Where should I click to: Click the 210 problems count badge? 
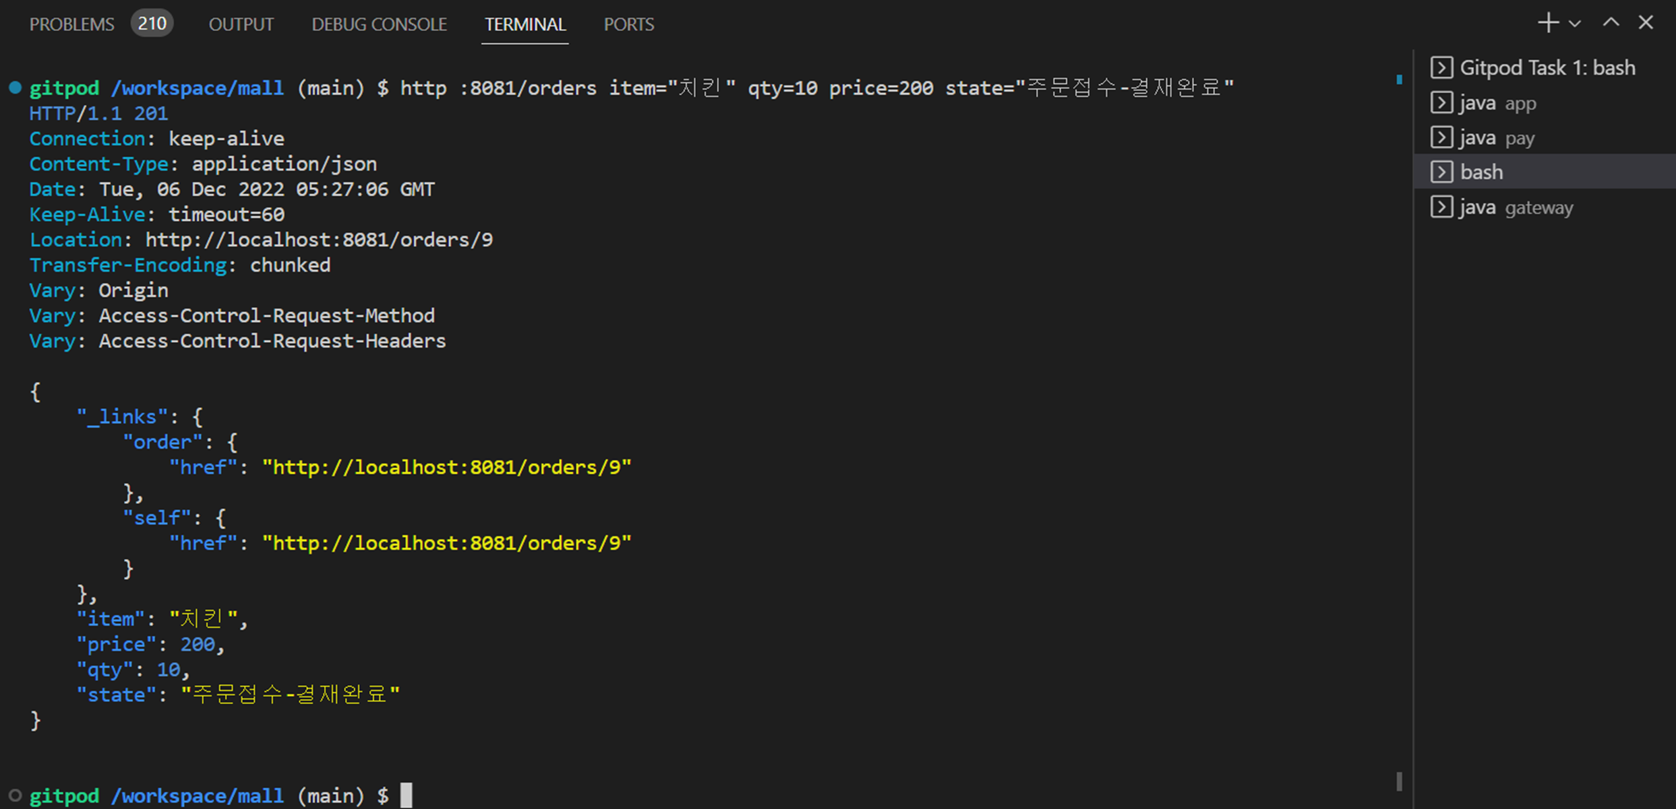152,24
